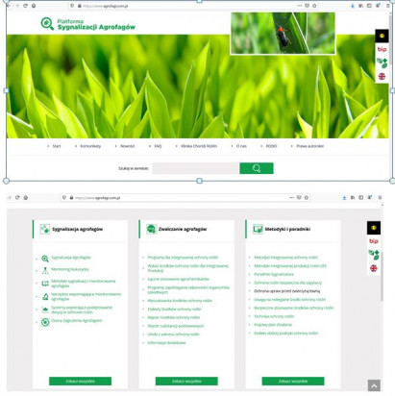
Task: Open the Komunikaty menu item
Action: tap(90, 146)
